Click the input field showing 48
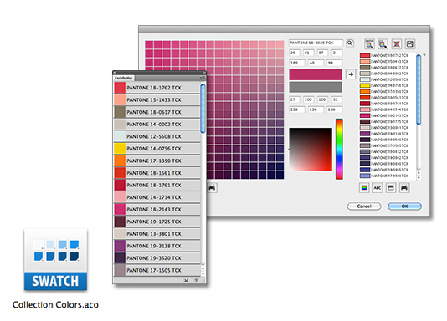Screen dimensions: 447x321 click(316, 63)
